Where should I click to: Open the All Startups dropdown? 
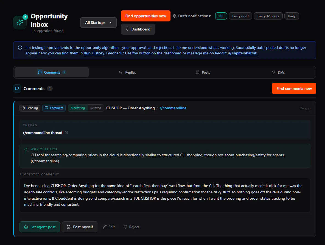(x=99, y=23)
